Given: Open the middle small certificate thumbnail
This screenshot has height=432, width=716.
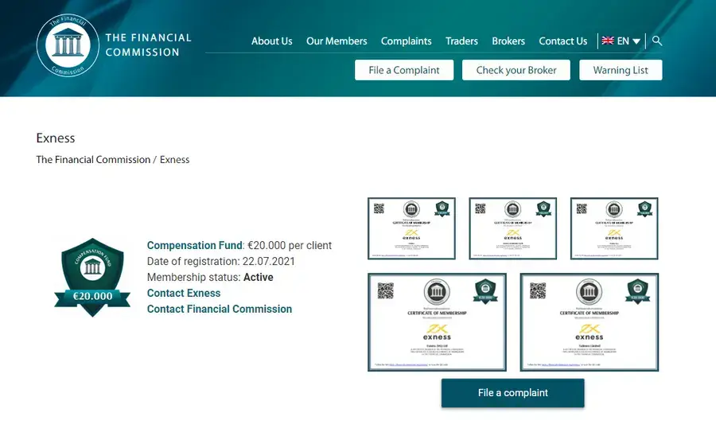Looking at the screenshot, I should pos(513,228).
